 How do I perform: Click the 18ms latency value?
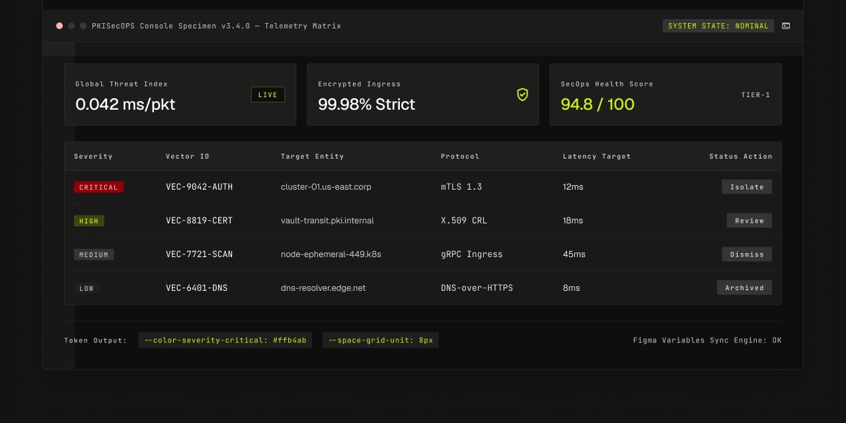coord(573,221)
